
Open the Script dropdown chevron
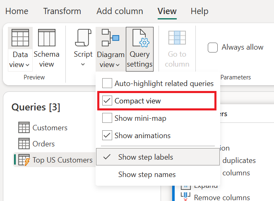83,64
